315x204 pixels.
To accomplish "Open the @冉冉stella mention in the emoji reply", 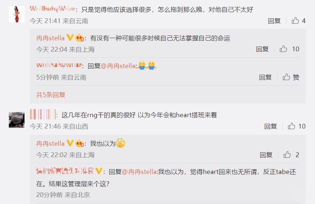I will pyautogui.click(x=118, y=66).
